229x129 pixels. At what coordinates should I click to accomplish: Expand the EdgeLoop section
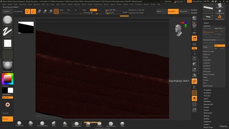206,54
